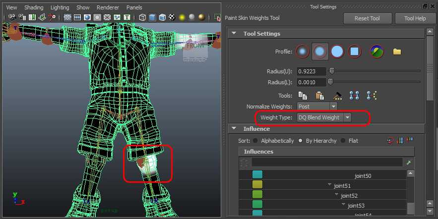Switch to Wireframe cube display icon

[142, 17]
